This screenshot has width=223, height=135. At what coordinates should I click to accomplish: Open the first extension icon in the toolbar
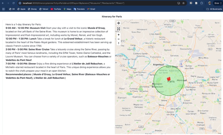[x=191, y=3]
